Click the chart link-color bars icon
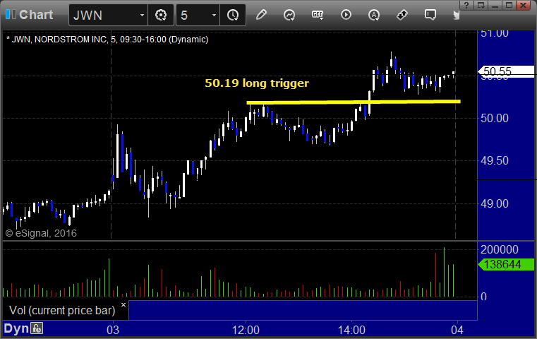Screen dimensions: 537x339 click(x=11, y=15)
